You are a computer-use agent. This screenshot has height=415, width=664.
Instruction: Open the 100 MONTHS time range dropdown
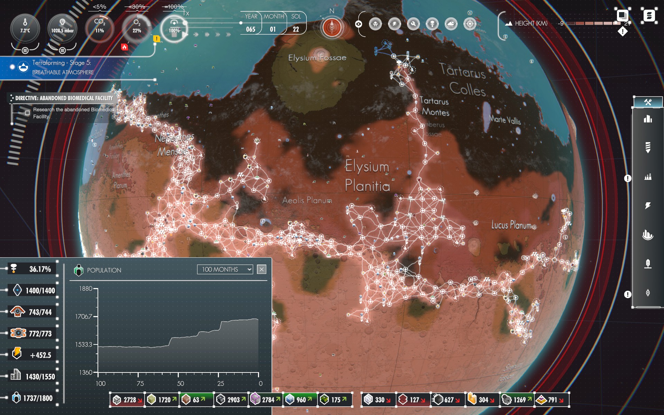[225, 269]
